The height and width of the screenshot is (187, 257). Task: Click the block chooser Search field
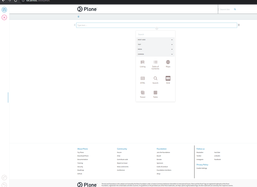click(155, 34)
